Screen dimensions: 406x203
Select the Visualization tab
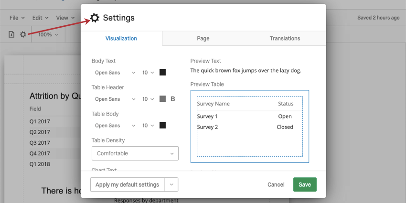[x=121, y=39]
